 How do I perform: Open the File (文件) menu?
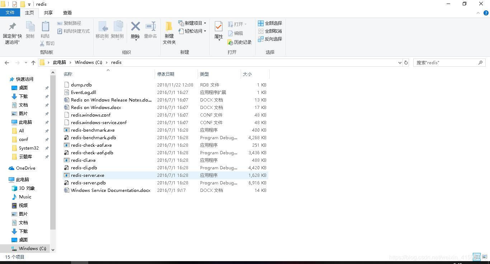point(10,13)
